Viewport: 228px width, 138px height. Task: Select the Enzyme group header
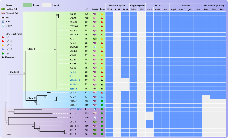[x=186, y=5]
